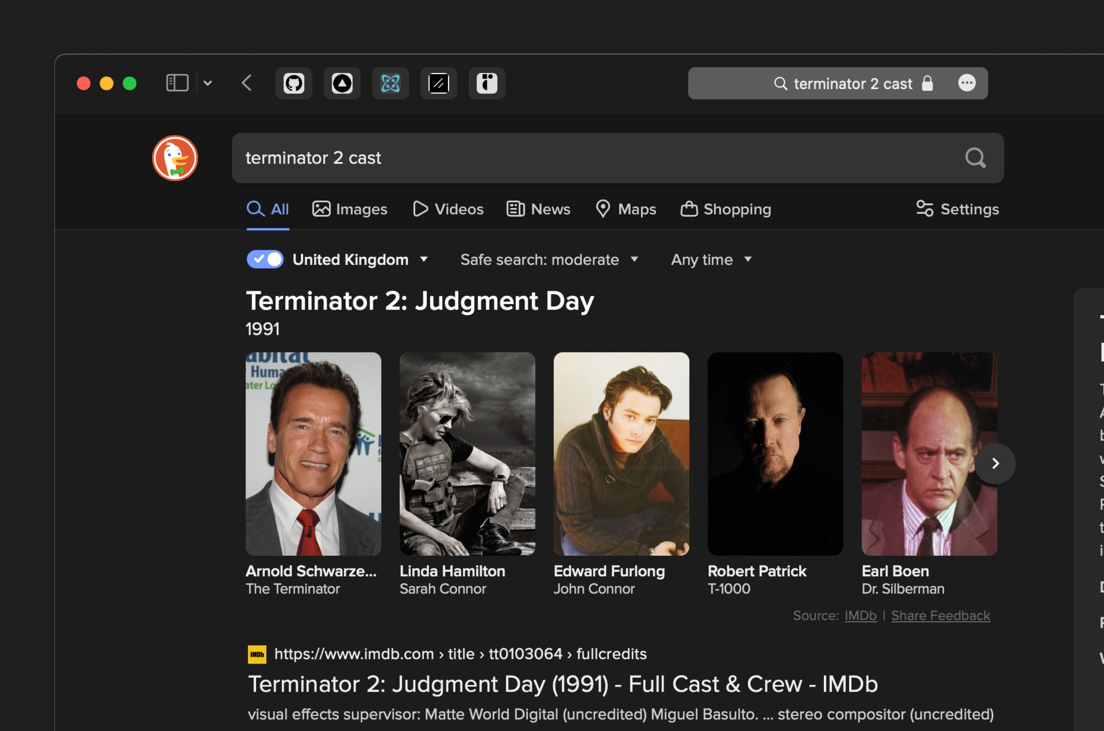Go to the DuckDuckGo home logo
Screen dimensions: 1104x731
175,158
